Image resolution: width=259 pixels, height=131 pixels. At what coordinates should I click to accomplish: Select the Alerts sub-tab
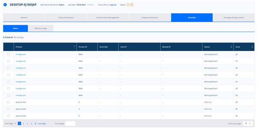pyautogui.click(x=15, y=28)
